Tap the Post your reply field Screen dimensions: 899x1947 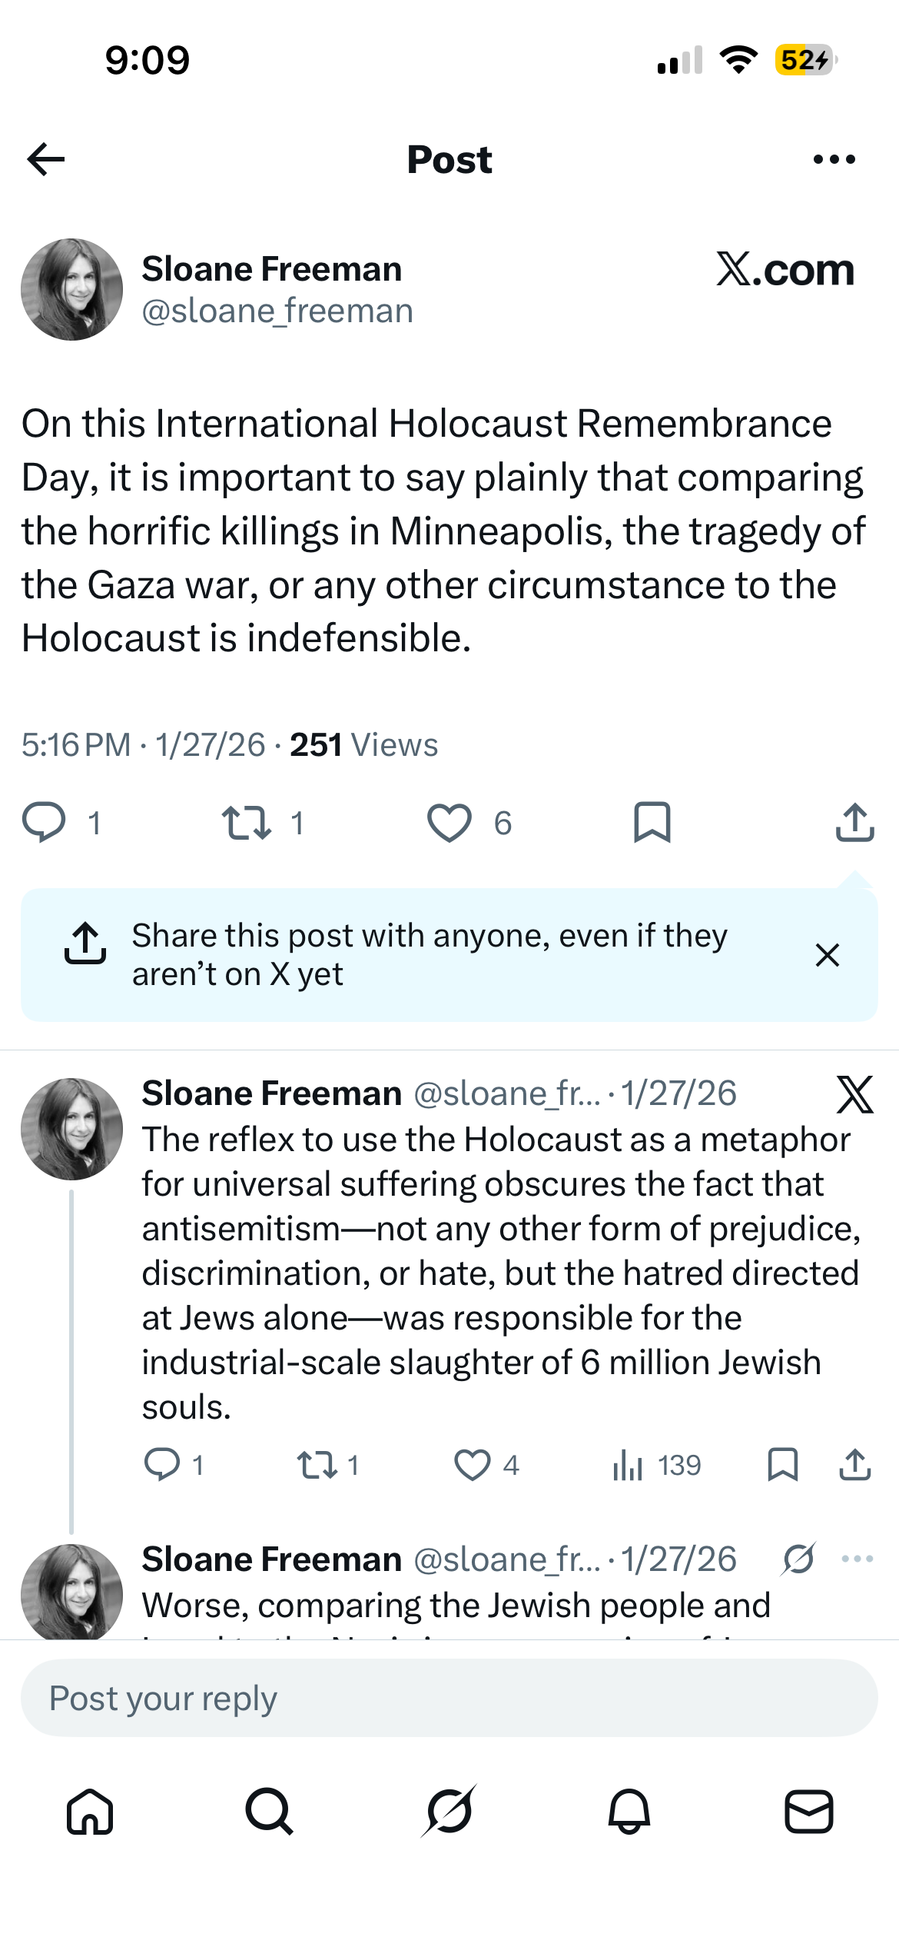[x=449, y=1698]
